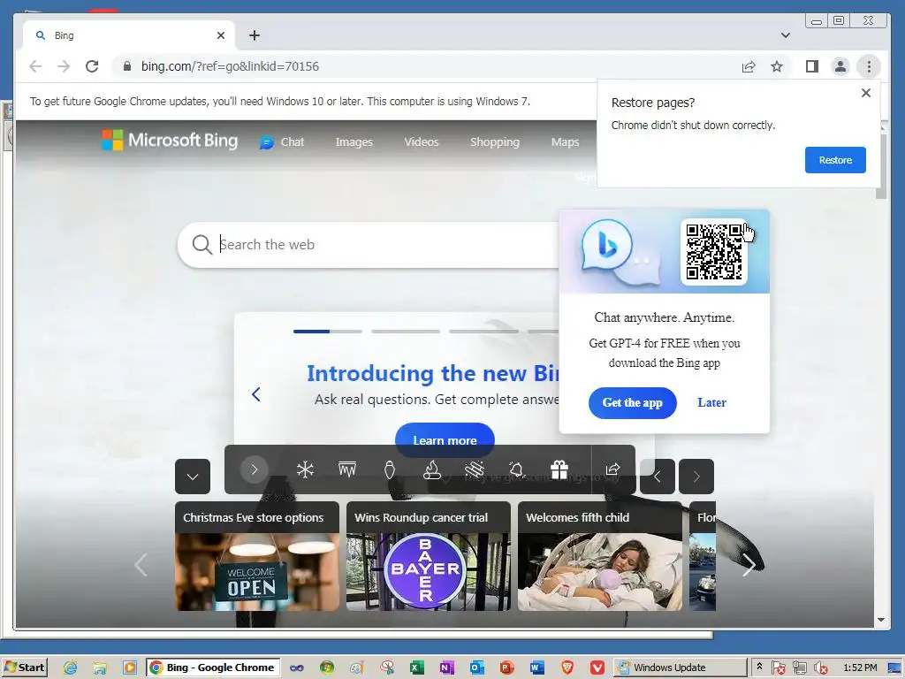Click the address bar URL

coord(230,66)
